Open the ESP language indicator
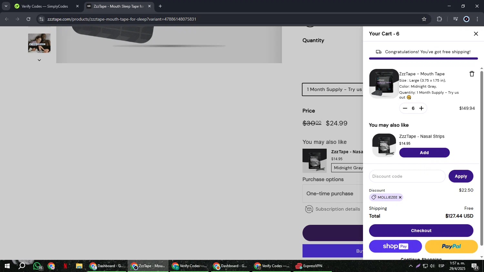 click(x=441, y=266)
